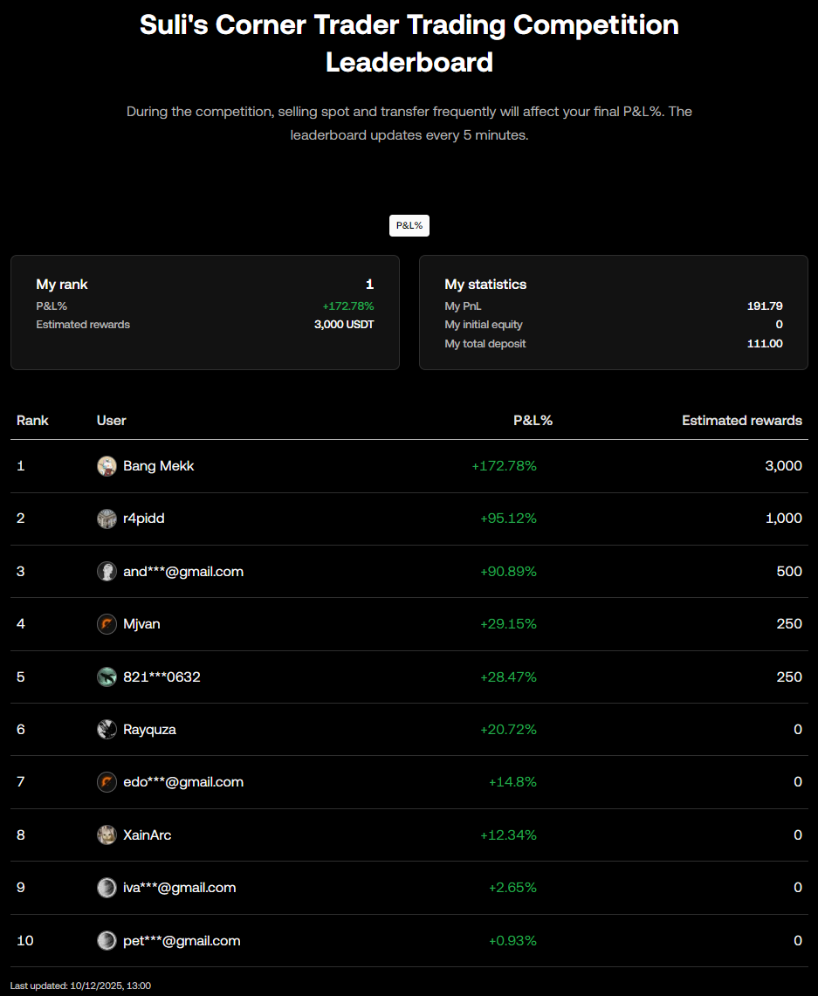The height and width of the screenshot is (996, 818).
Task: Select the P&L% tab
Action: point(409,225)
